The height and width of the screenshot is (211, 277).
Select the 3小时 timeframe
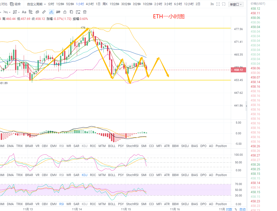coord(168,4)
